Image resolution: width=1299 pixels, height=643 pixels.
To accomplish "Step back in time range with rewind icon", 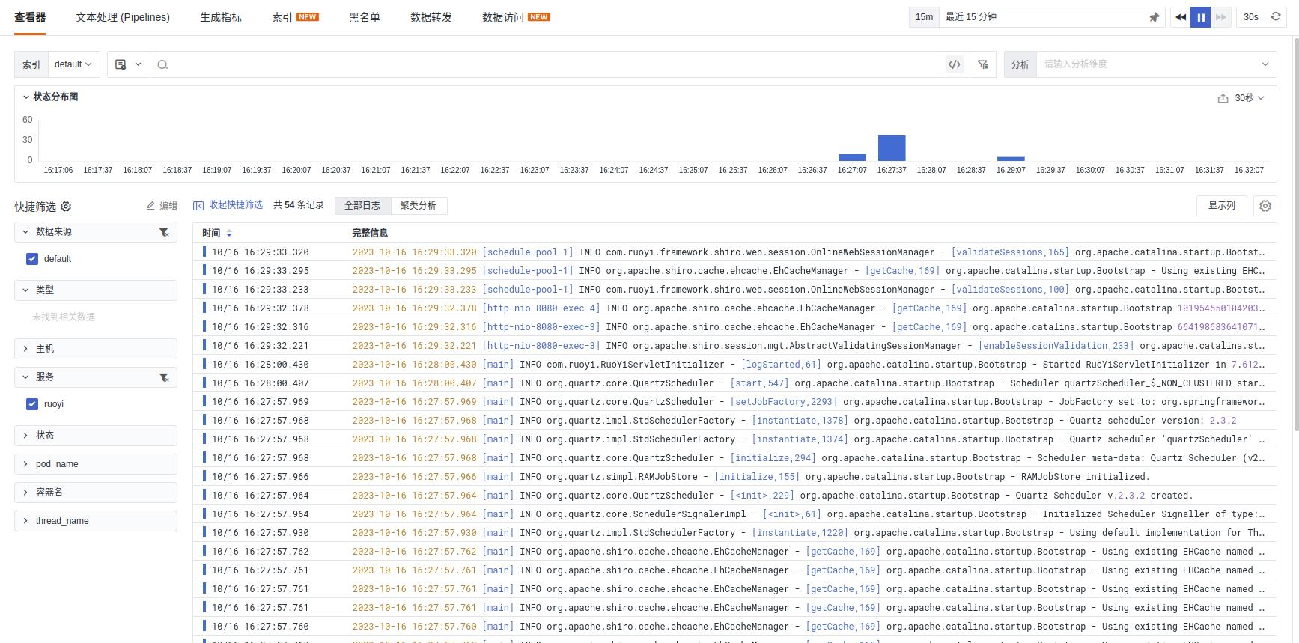I will [x=1181, y=17].
